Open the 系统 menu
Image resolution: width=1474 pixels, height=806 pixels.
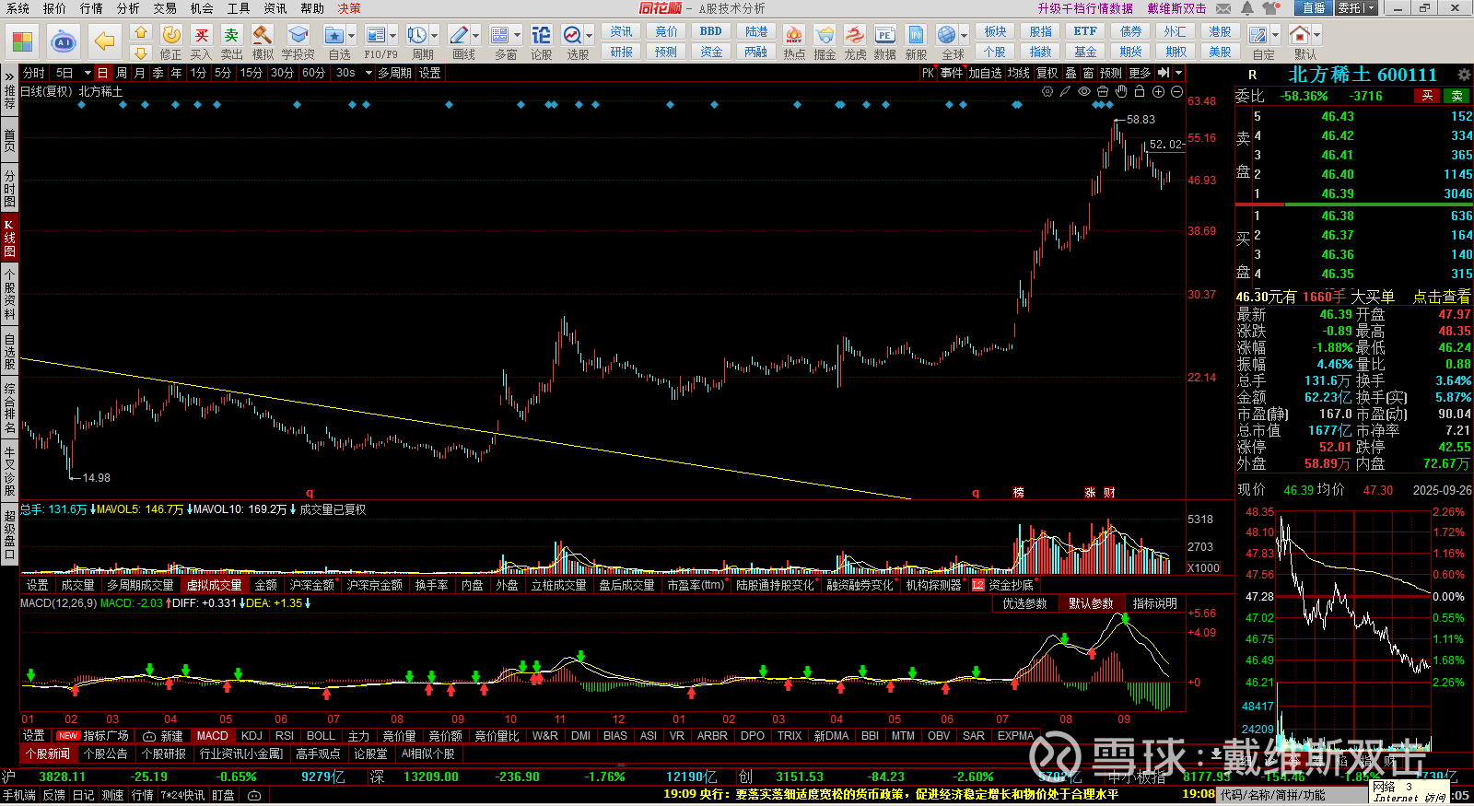coord(18,8)
